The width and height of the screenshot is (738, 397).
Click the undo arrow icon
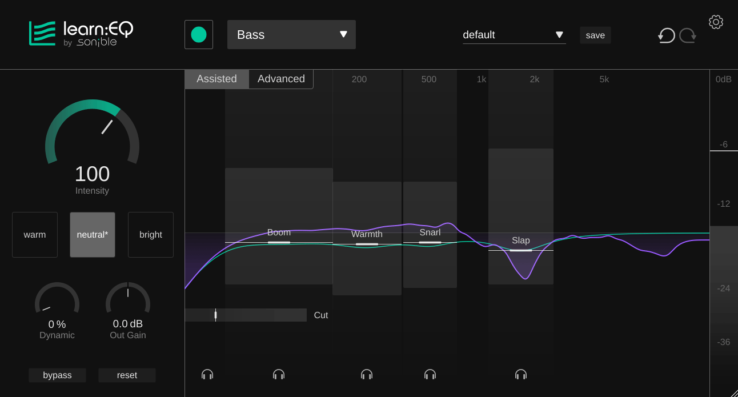click(666, 35)
